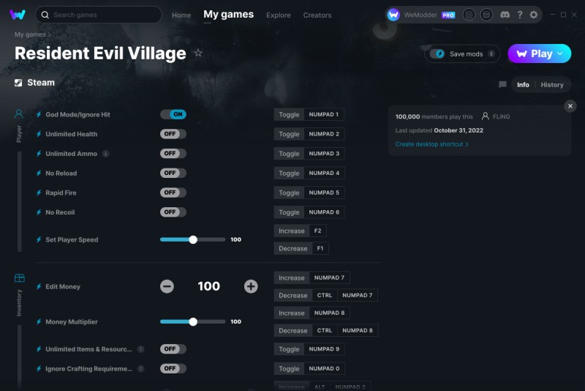Open the Creators tab
This screenshot has width=585, height=391.
tap(317, 15)
